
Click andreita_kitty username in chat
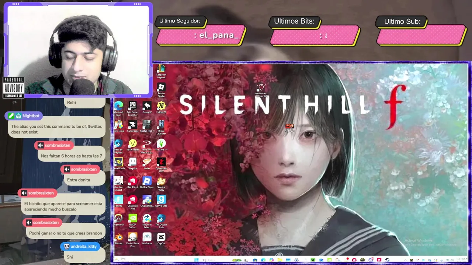pos(83,247)
